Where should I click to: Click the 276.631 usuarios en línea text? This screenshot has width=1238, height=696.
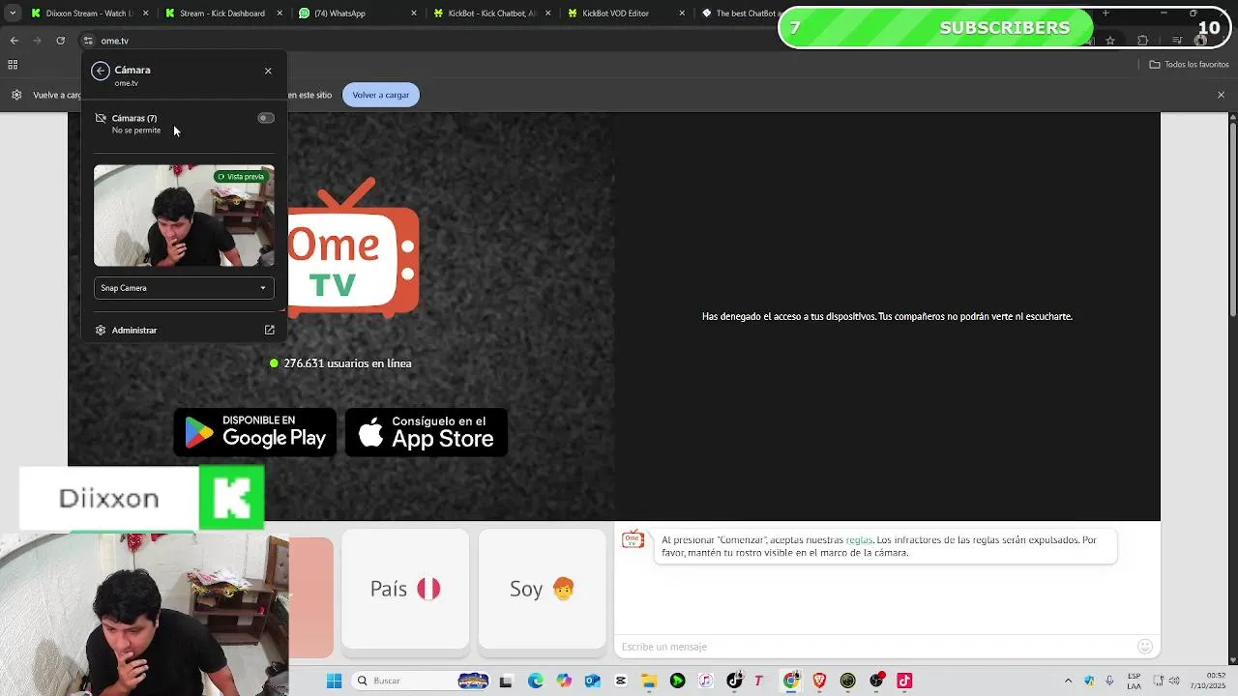pyautogui.click(x=347, y=363)
